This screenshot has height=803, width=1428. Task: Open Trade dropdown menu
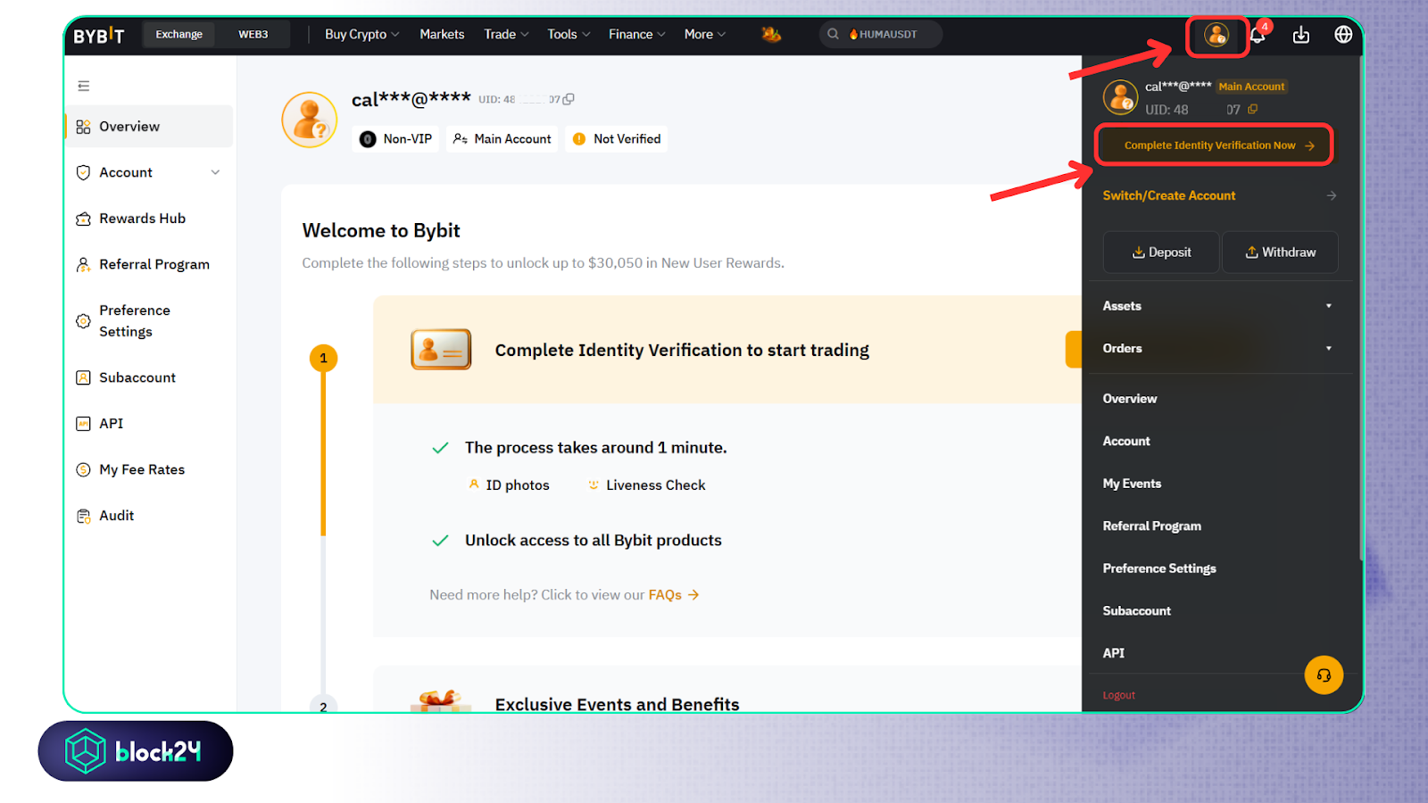point(506,34)
